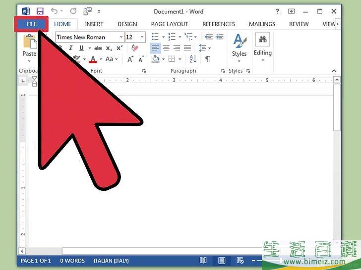Switch to the INSERT tab
Viewport: 361px width, 270px height.
(x=94, y=24)
